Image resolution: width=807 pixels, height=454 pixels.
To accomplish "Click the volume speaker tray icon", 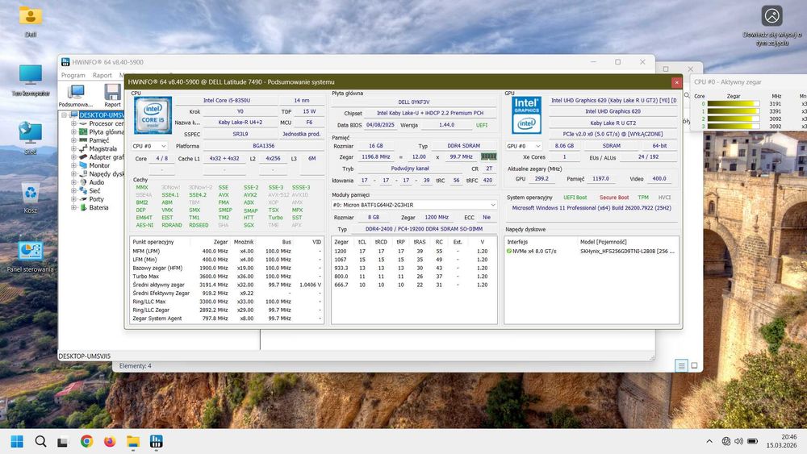I will (x=738, y=441).
